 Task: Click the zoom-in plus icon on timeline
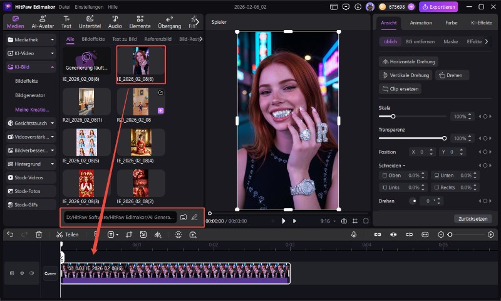490,234
